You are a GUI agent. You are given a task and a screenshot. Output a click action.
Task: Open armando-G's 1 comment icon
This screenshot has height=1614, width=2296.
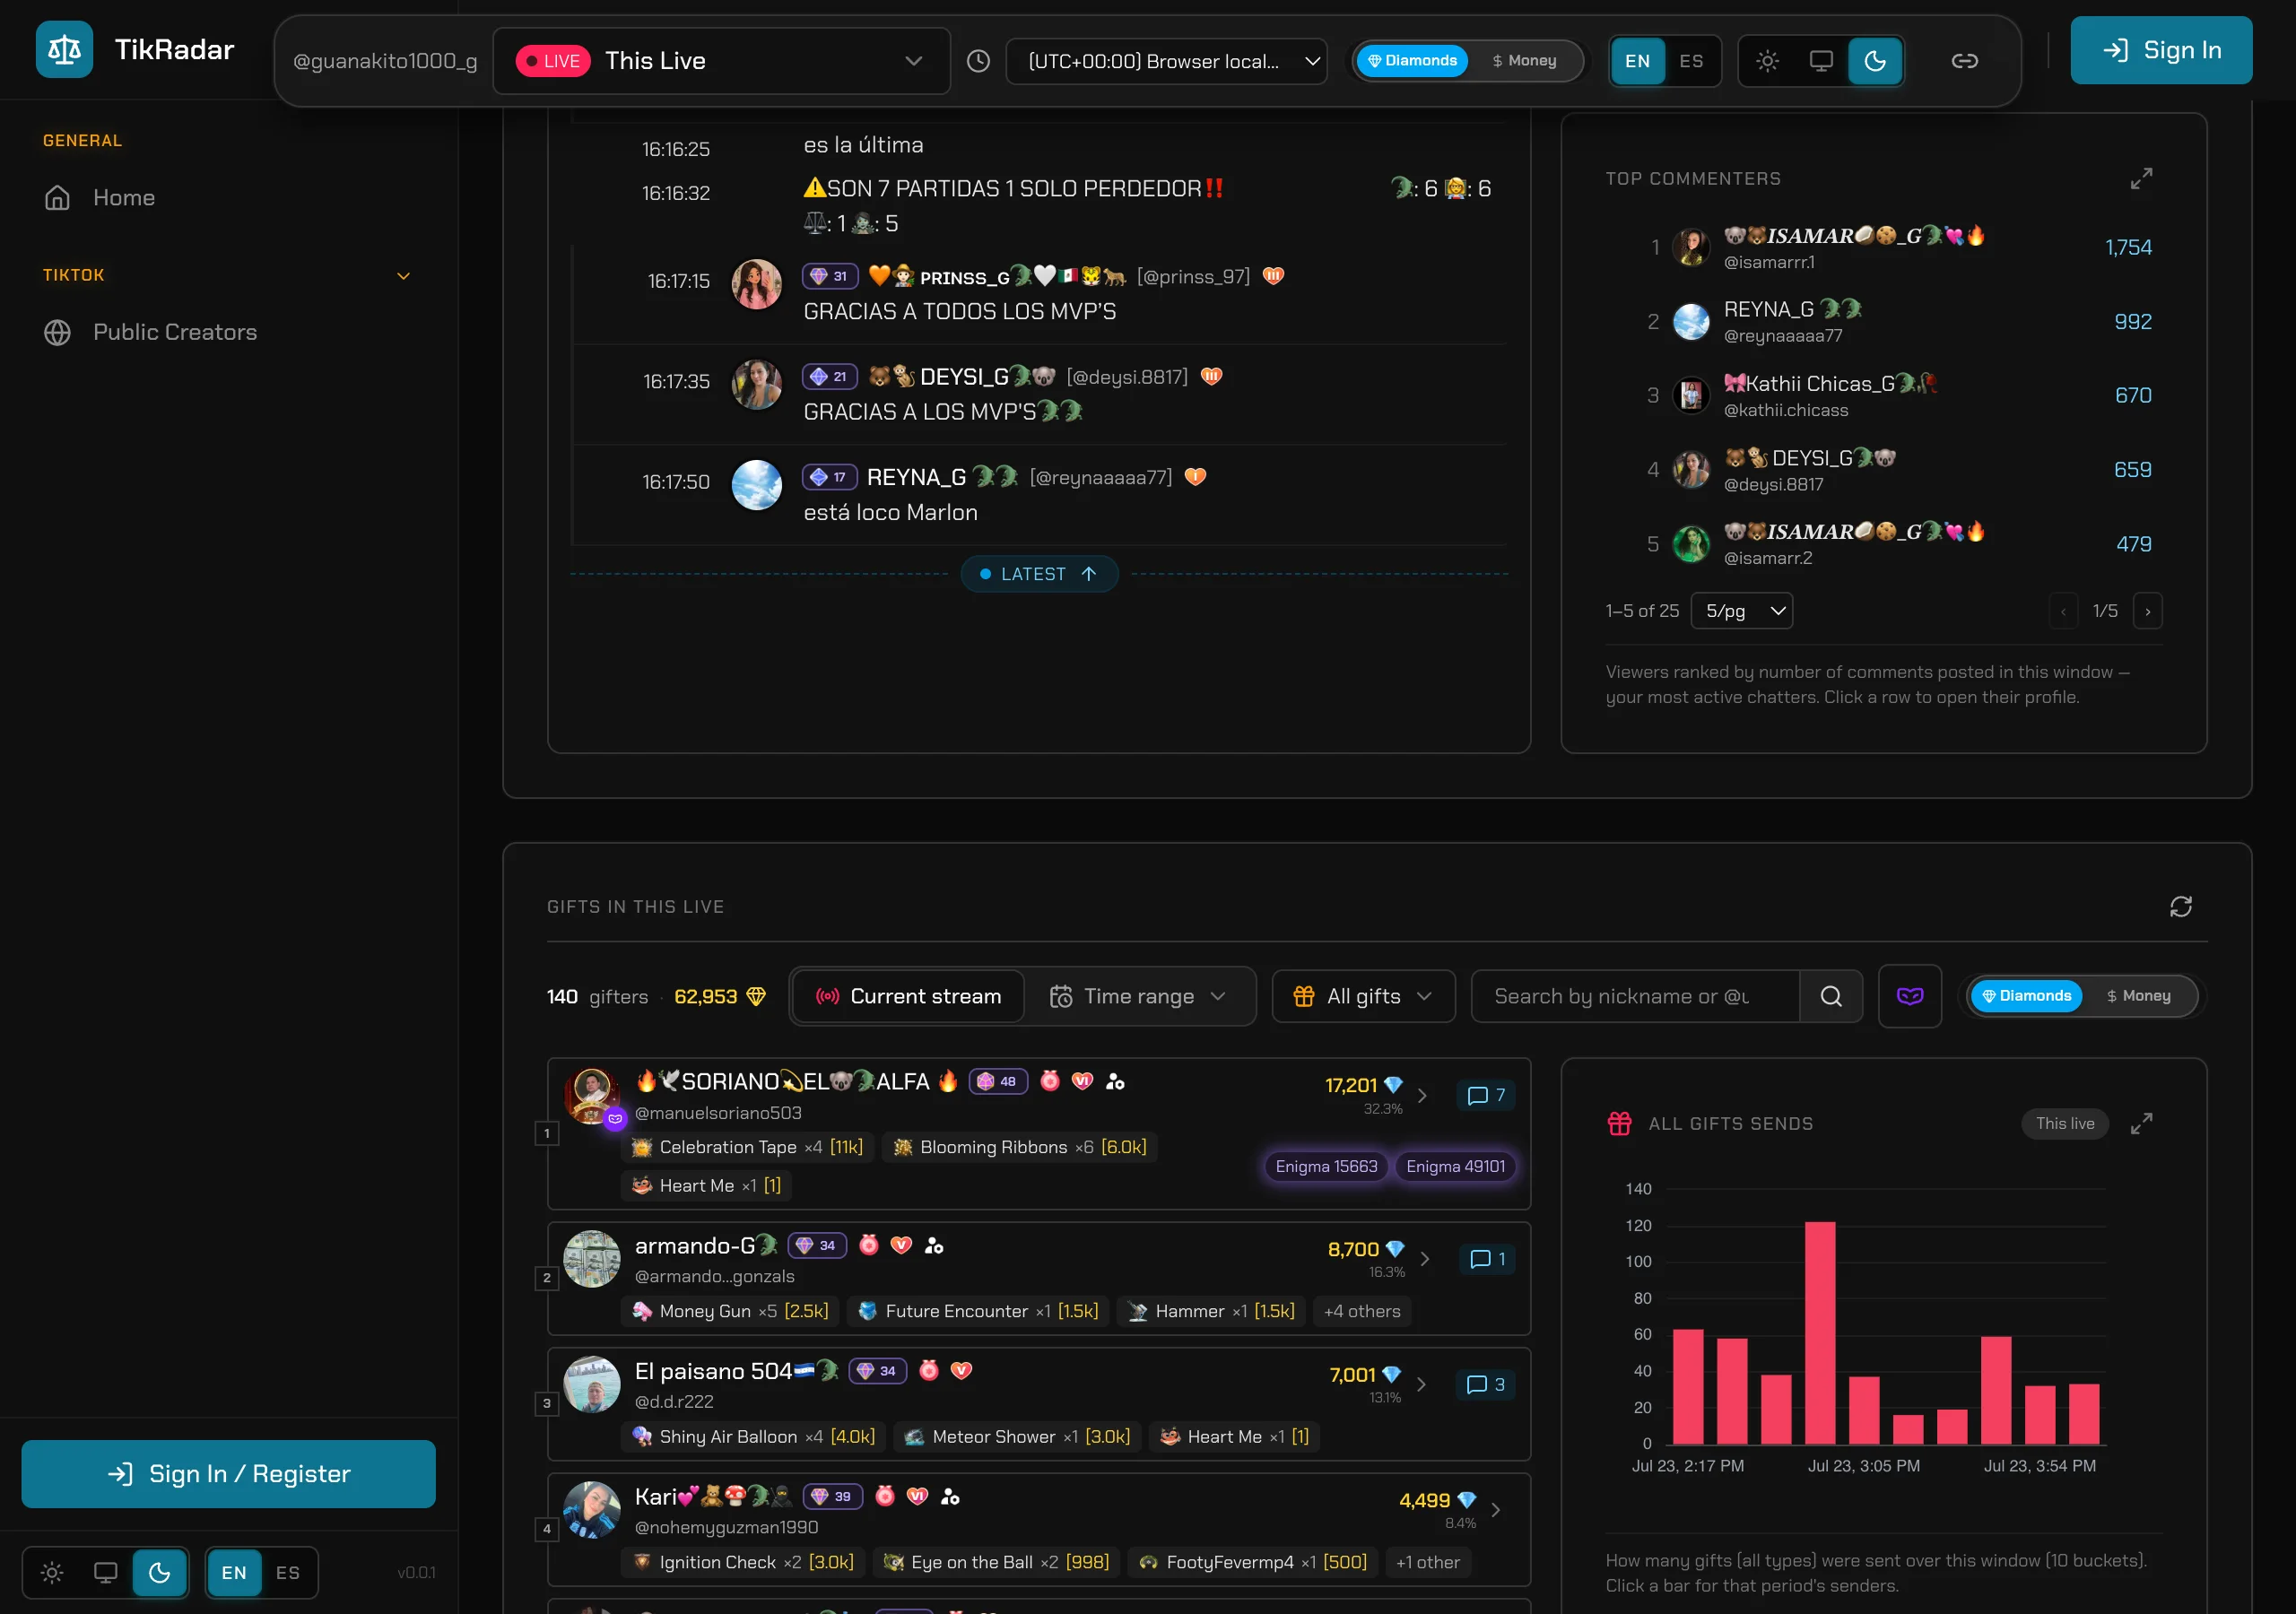1488,1259
